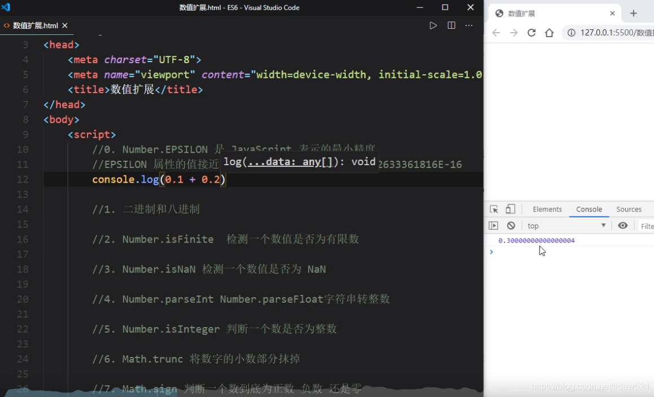Open editor More Actions with the ellipsis icon
654x397 pixels.
point(467,25)
